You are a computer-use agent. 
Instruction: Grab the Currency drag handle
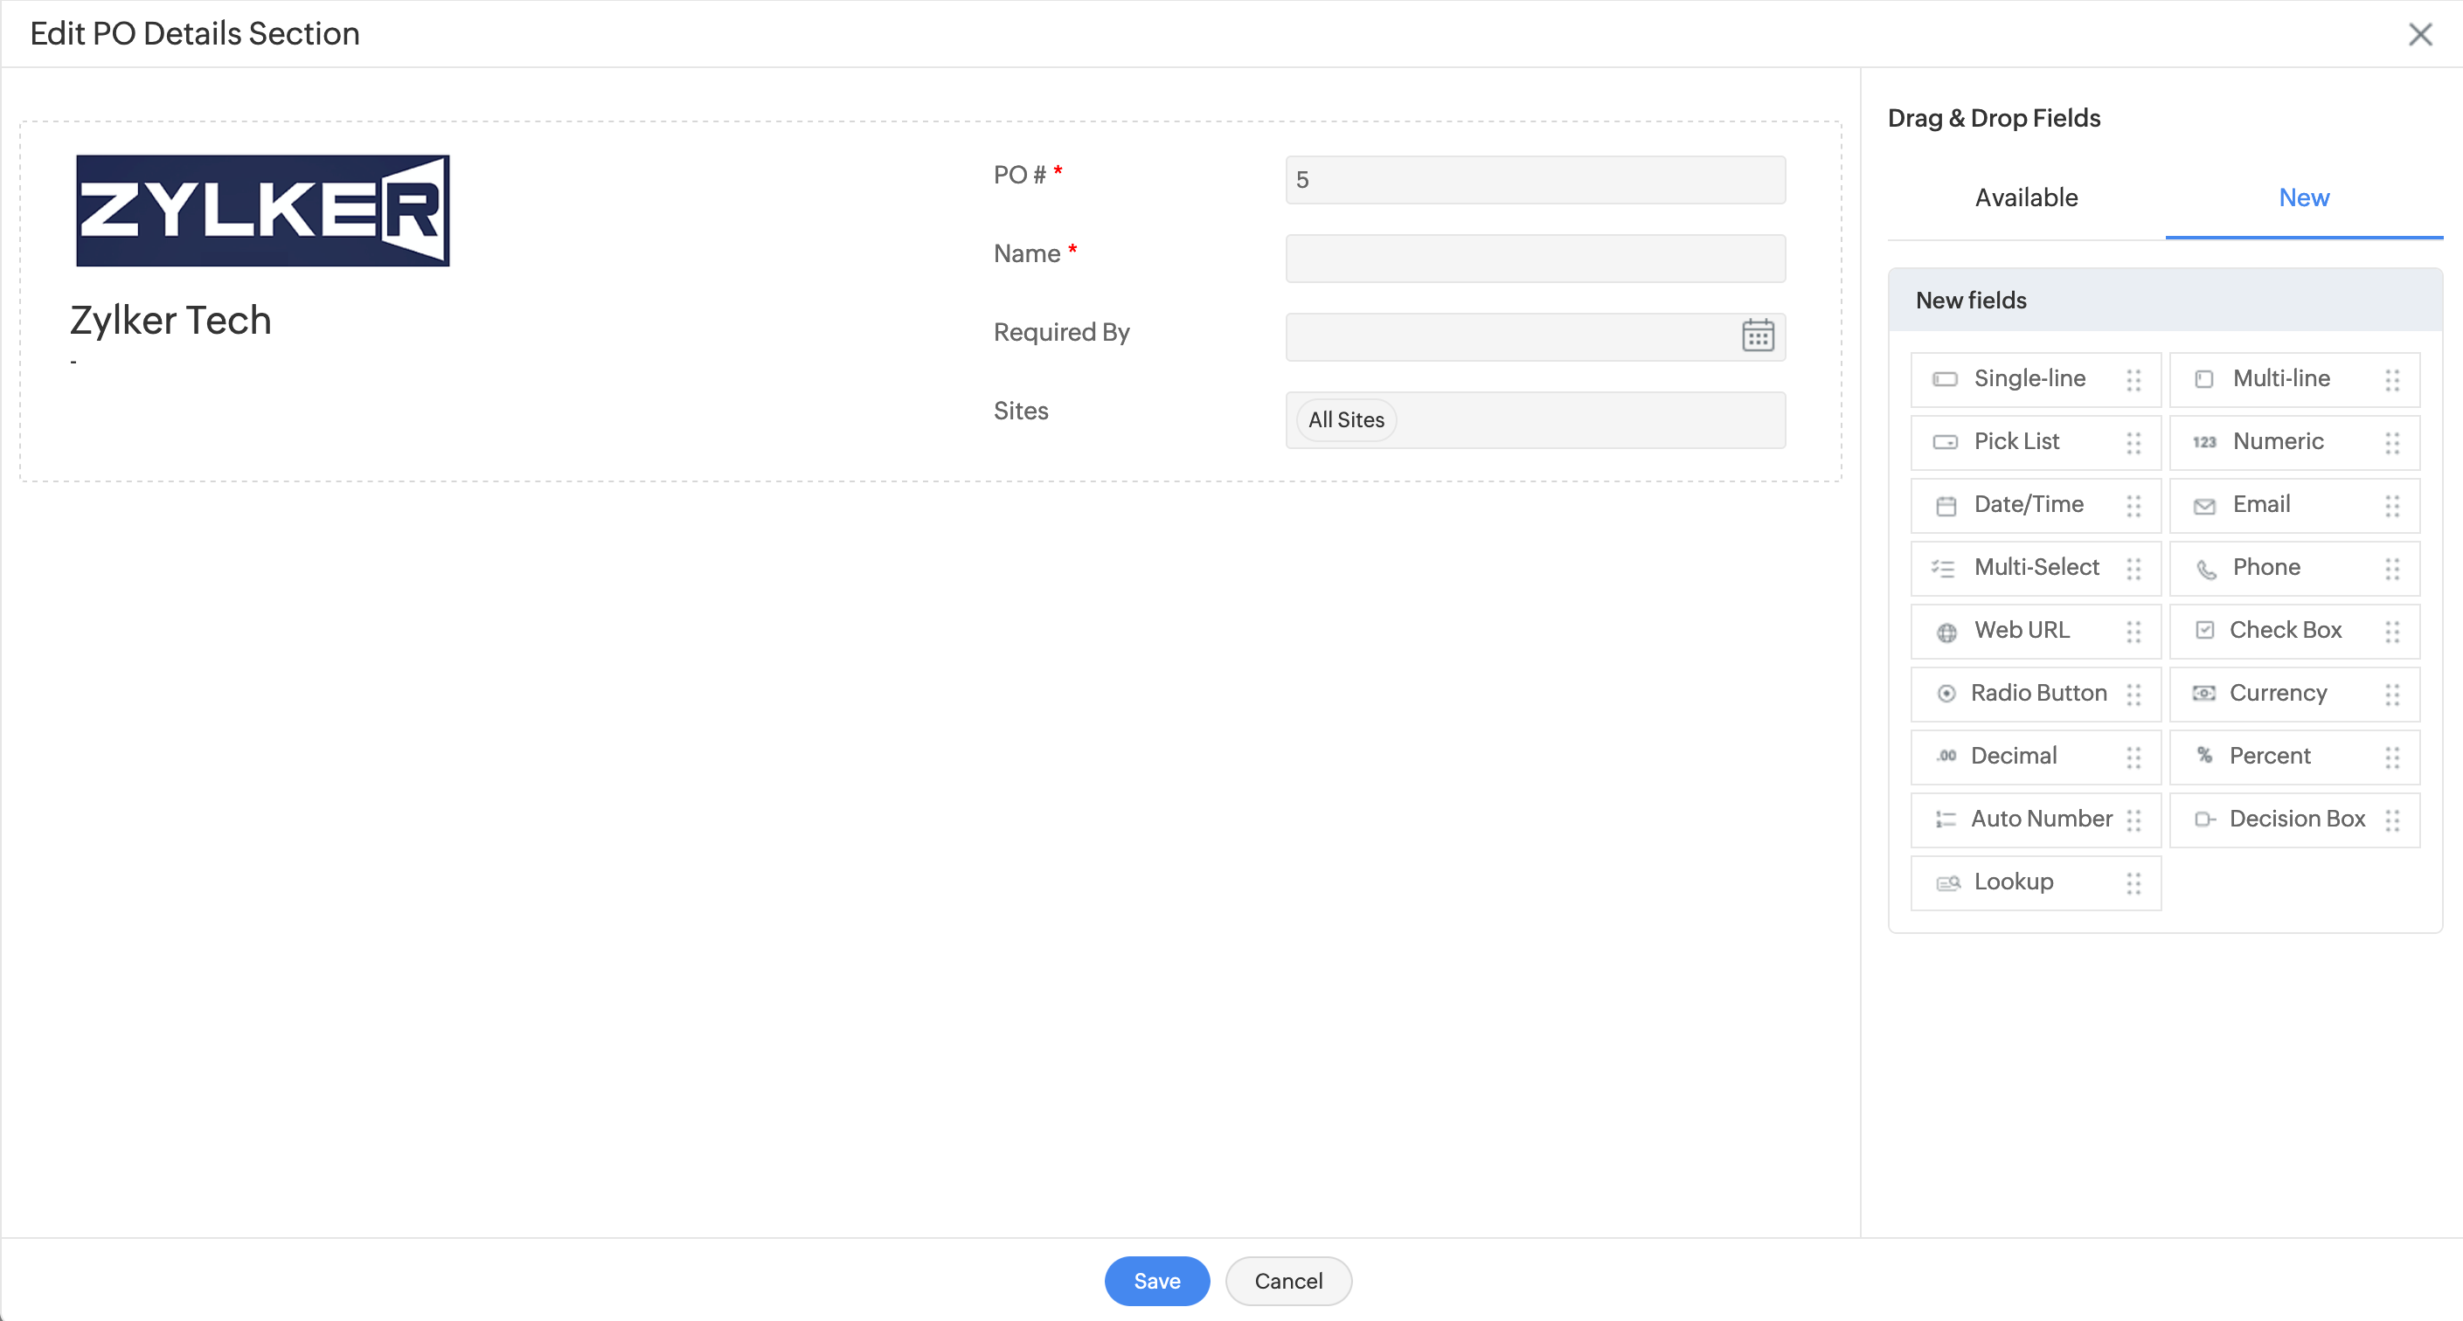click(2391, 695)
